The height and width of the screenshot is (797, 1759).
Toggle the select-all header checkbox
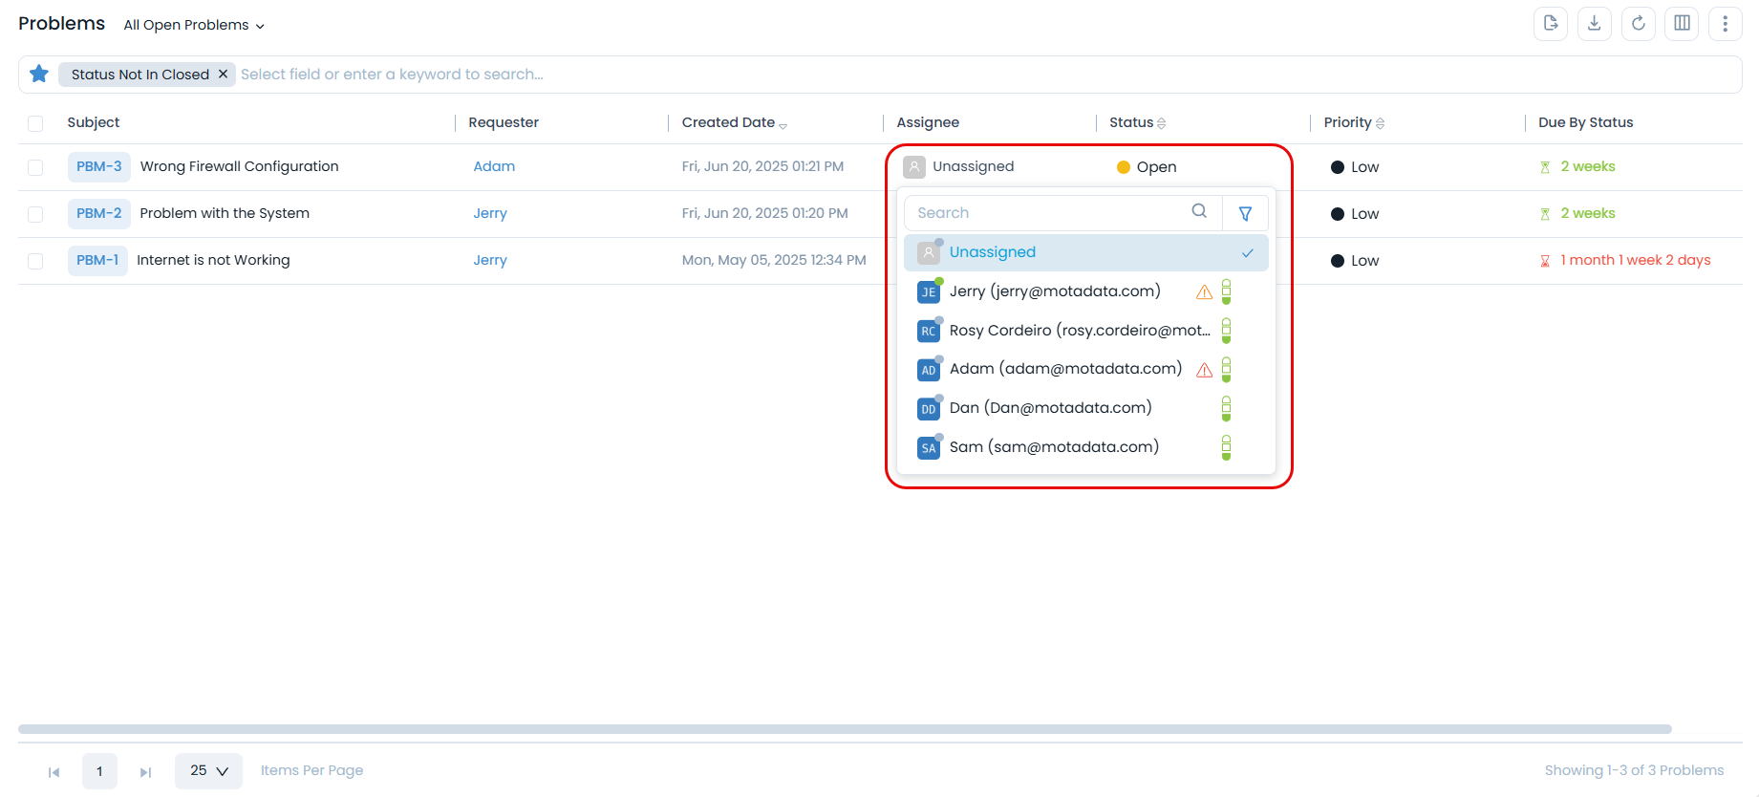[35, 123]
